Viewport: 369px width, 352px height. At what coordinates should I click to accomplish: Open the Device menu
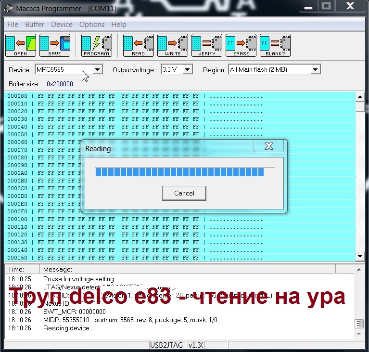point(62,25)
